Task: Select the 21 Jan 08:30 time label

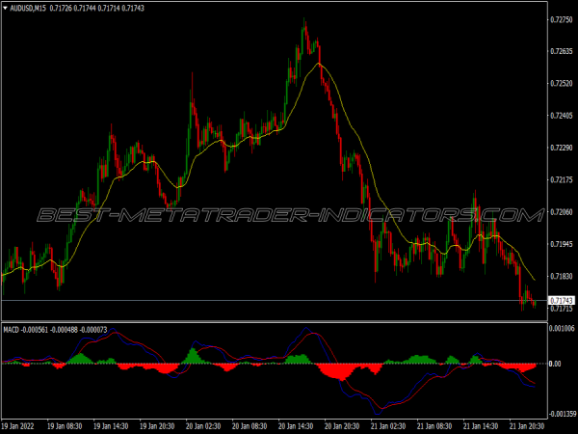Action: pyautogui.click(x=434, y=426)
